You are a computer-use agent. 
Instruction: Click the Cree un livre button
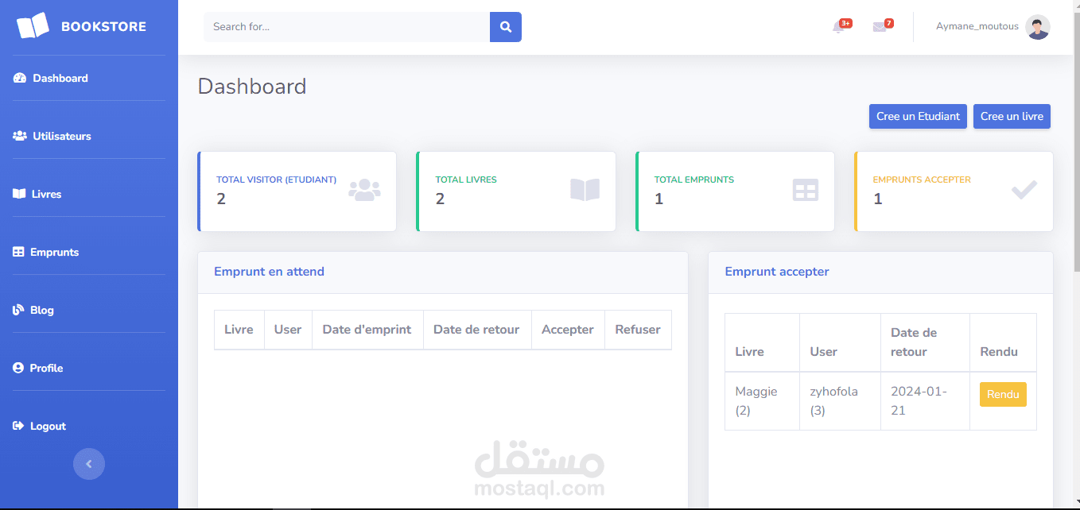pyautogui.click(x=1012, y=116)
